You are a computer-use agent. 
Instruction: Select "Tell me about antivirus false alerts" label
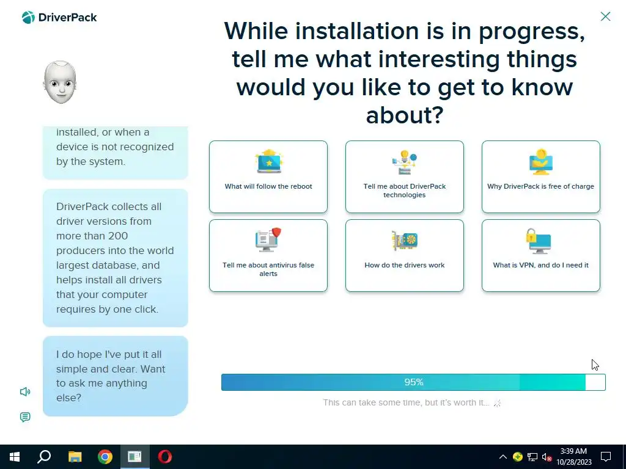(268, 269)
